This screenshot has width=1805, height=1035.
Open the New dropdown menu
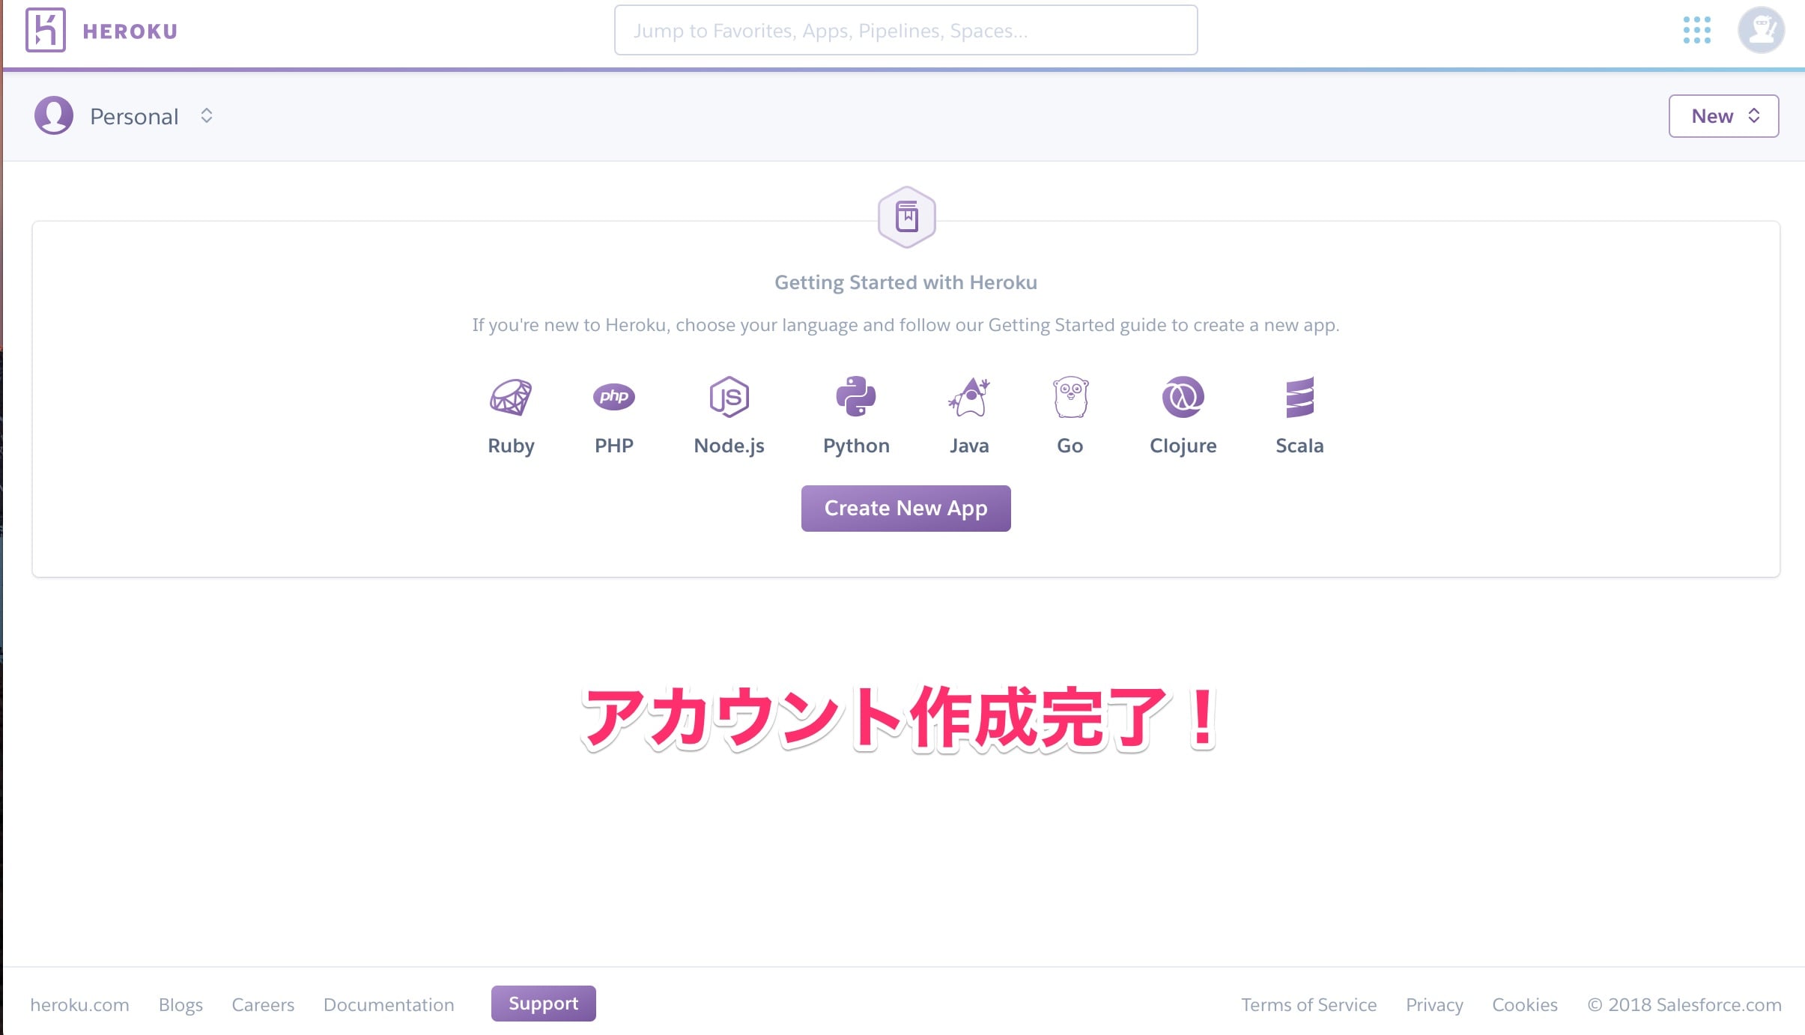pos(1723,116)
